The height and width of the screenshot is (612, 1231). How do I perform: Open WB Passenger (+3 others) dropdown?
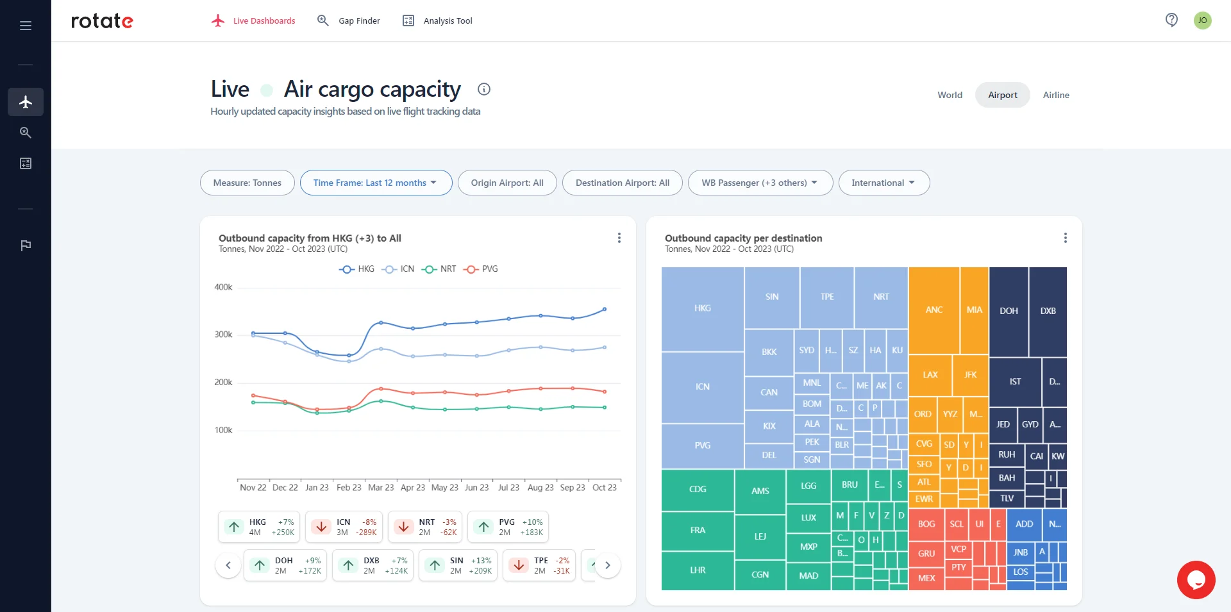pyautogui.click(x=760, y=183)
